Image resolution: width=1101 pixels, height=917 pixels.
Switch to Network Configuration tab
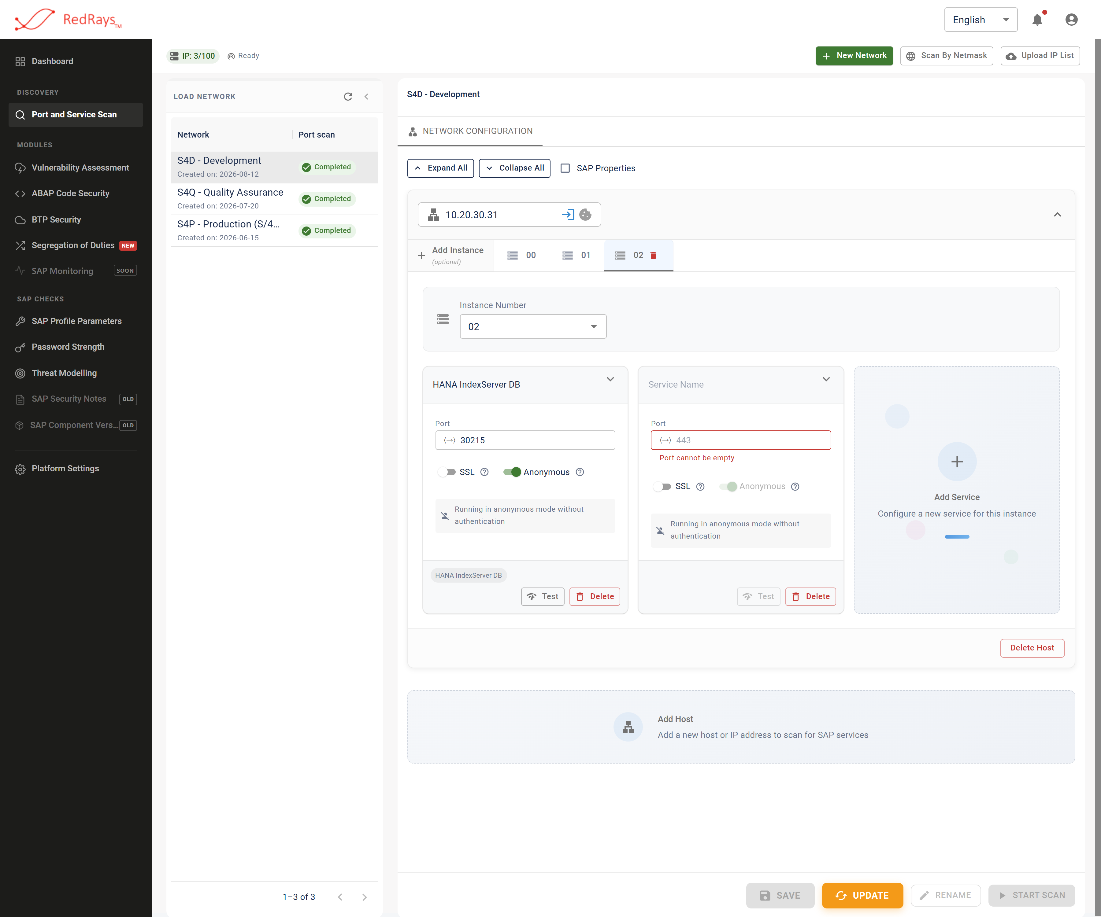point(470,131)
